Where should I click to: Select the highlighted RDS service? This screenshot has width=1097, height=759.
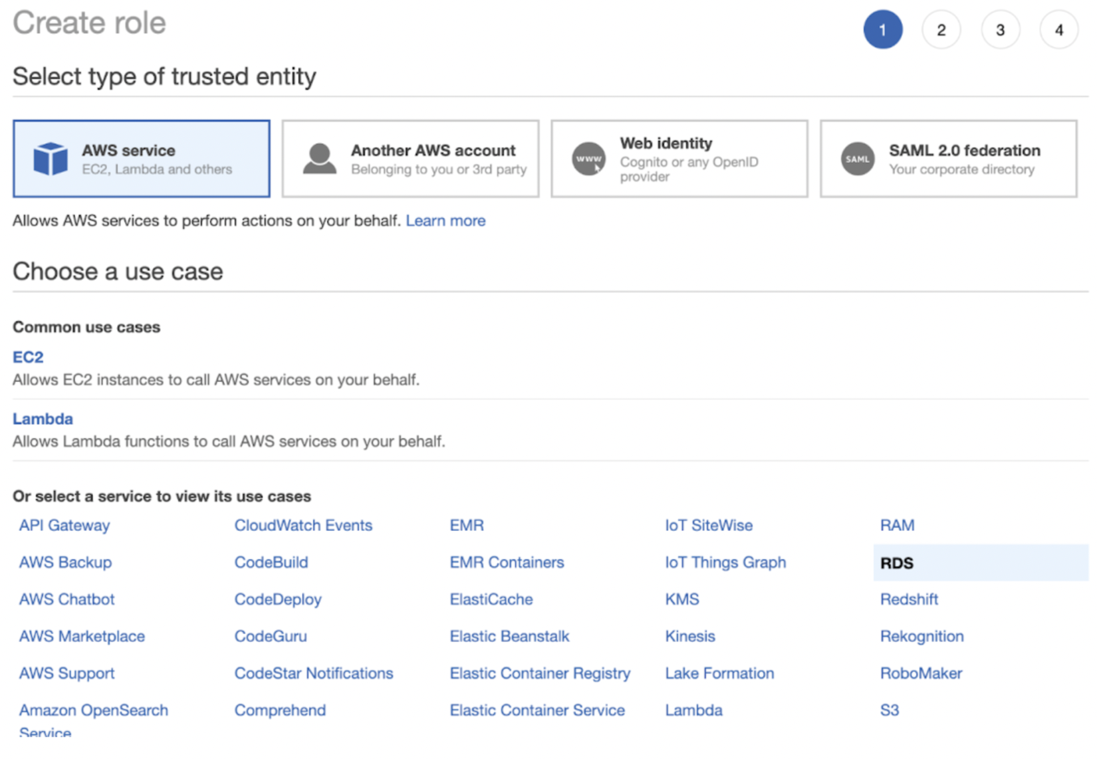click(981, 563)
